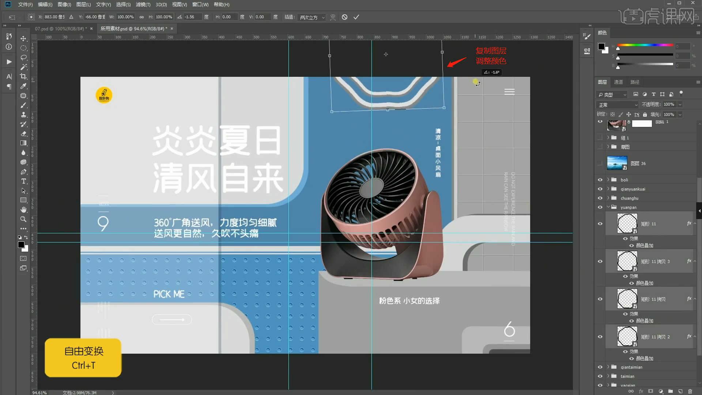Image resolution: width=702 pixels, height=395 pixels.
Task: Select the Pen tool
Action: tap(23, 172)
